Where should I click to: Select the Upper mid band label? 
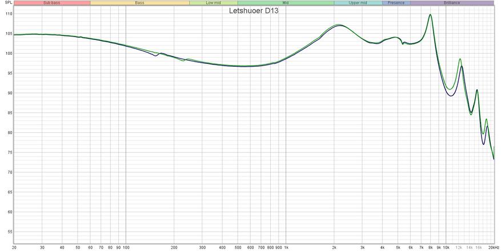[358, 3]
